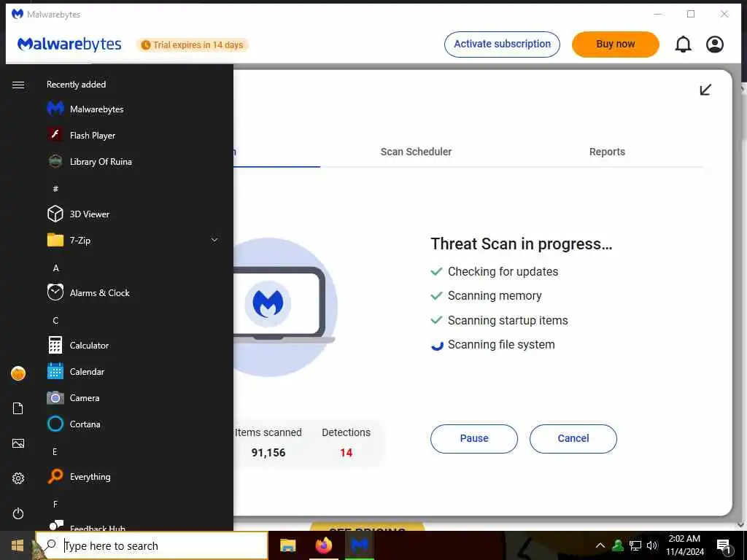Collapse the scan panel with the arrow icon
Image resolution: width=747 pixels, height=560 pixels.
click(705, 90)
